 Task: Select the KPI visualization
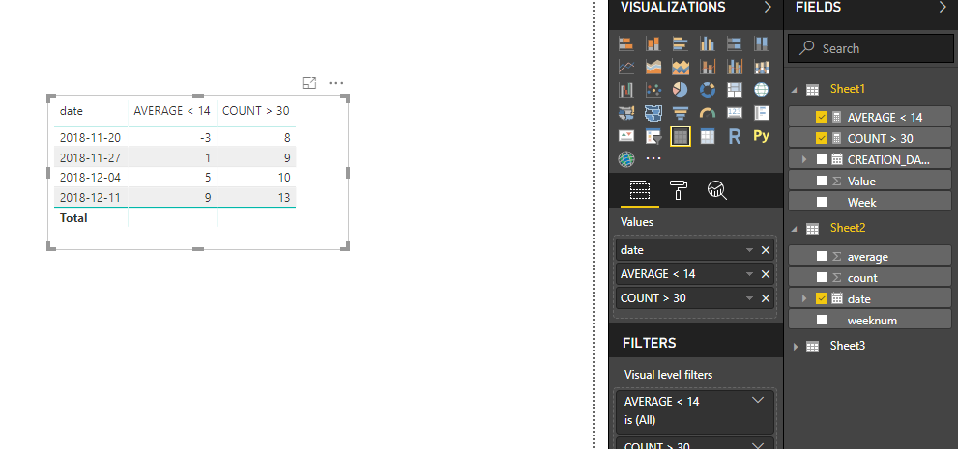pyautogui.click(x=626, y=136)
